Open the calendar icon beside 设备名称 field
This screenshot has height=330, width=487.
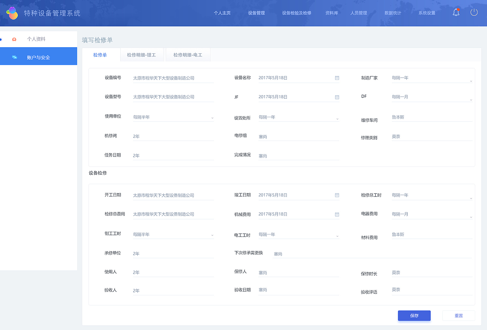point(336,78)
